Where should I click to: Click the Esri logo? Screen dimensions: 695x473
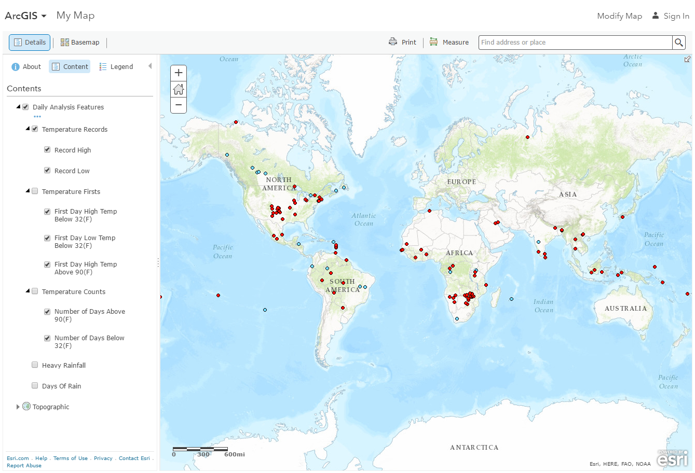click(x=672, y=458)
